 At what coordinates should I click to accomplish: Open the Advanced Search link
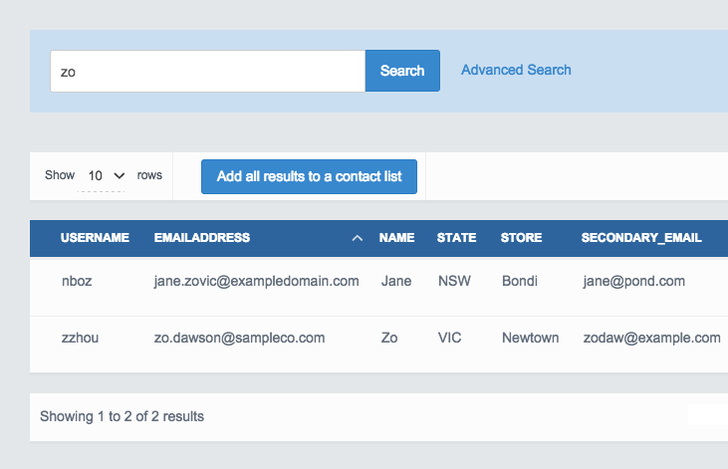tap(516, 70)
